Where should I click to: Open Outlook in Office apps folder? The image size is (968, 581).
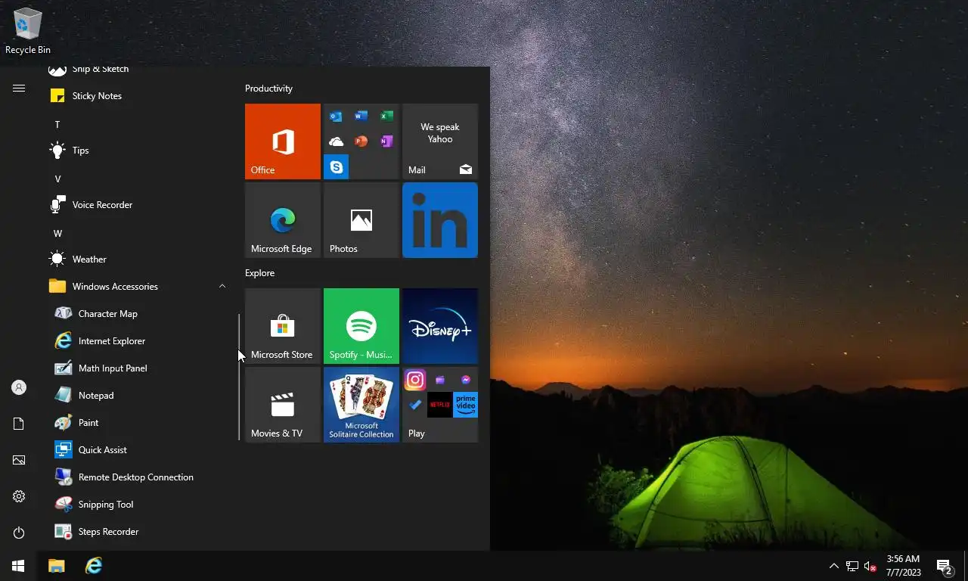(336, 117)
